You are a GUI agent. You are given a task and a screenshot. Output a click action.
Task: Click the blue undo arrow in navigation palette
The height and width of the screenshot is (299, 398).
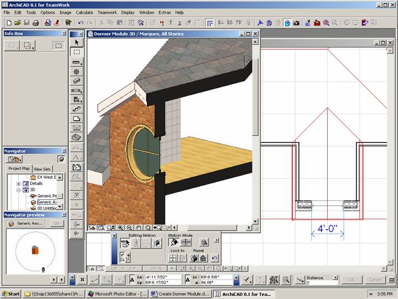point(214,258)
